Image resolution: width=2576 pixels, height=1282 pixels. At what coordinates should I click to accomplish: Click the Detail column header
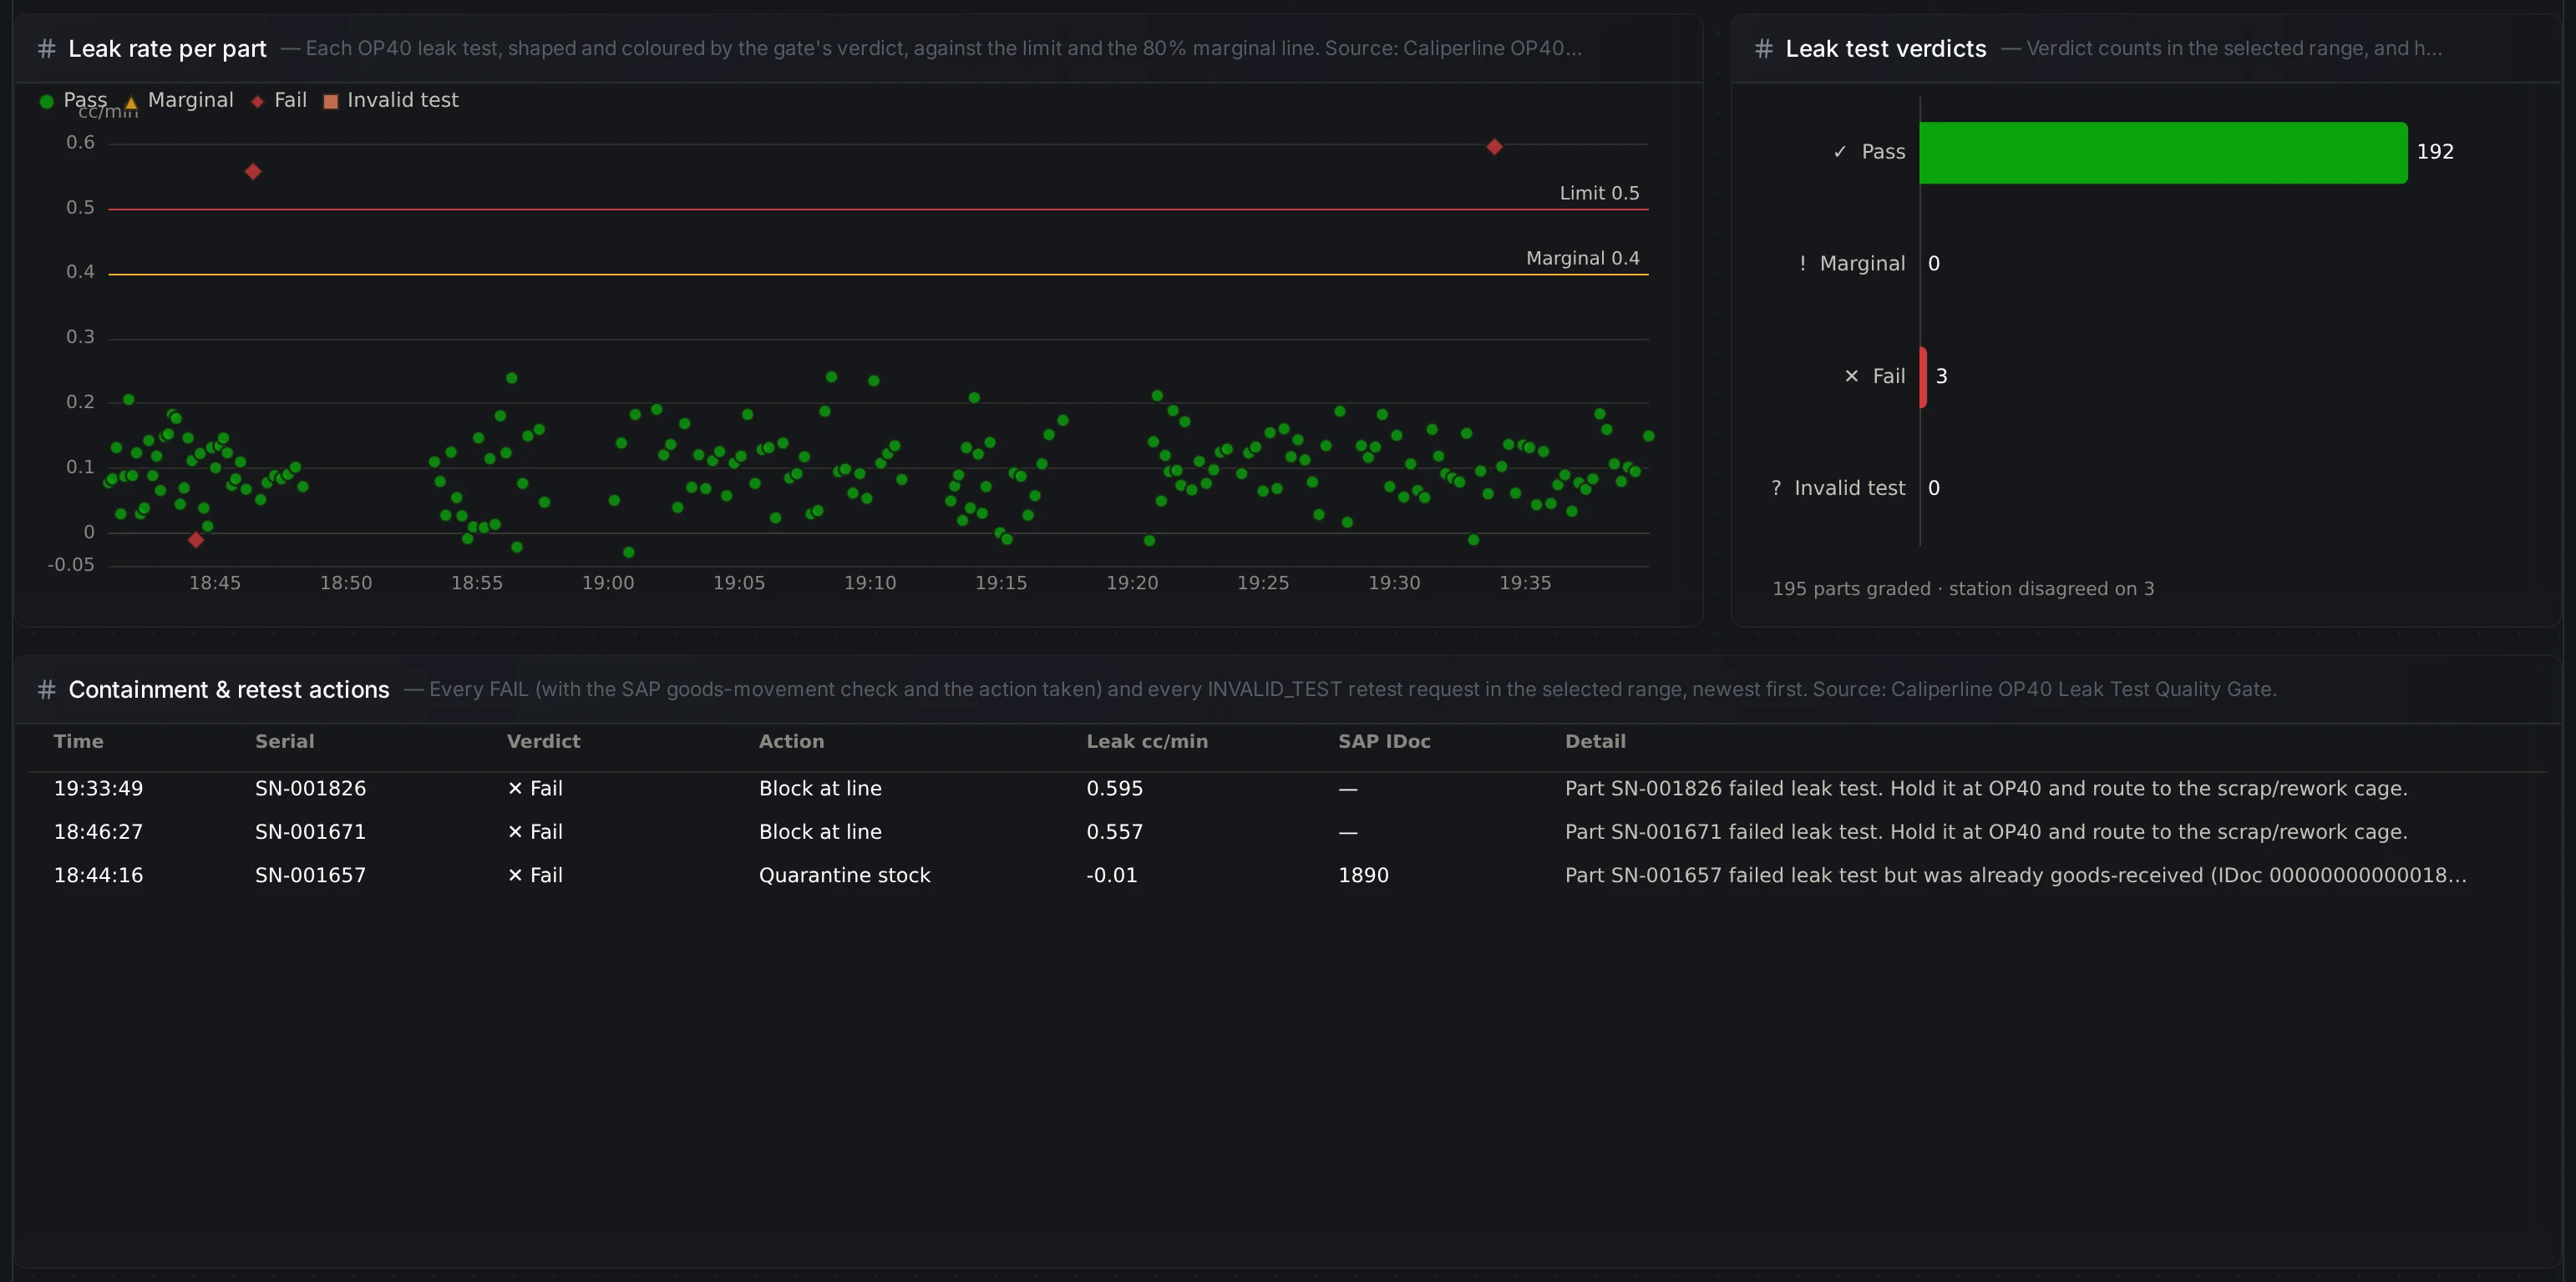pyautogui.click(x=1596, y=741)
